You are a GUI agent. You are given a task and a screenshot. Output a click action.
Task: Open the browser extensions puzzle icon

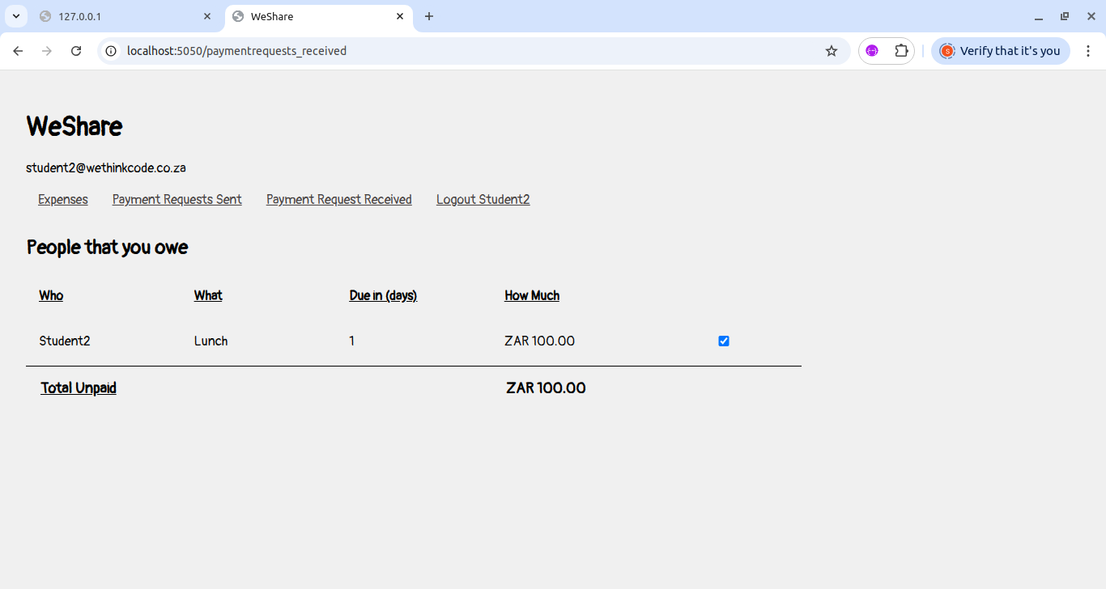(901, 50)
